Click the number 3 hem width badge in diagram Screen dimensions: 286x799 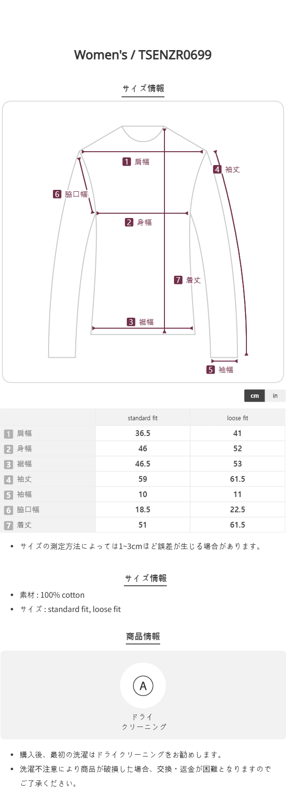tap(131, 322)
